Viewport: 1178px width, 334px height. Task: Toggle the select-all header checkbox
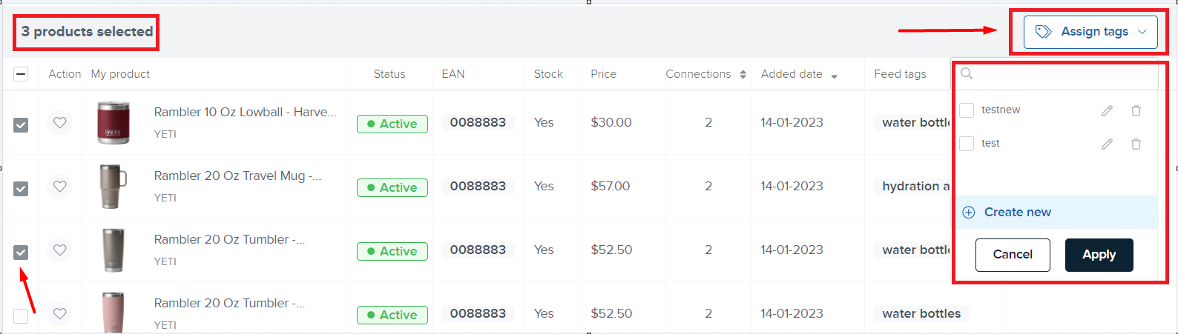21,74
